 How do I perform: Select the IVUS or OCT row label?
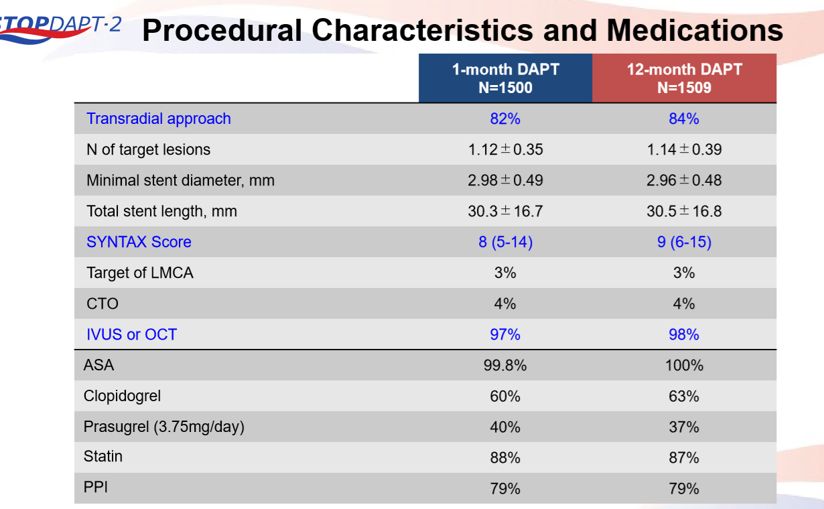pos(131,334)
